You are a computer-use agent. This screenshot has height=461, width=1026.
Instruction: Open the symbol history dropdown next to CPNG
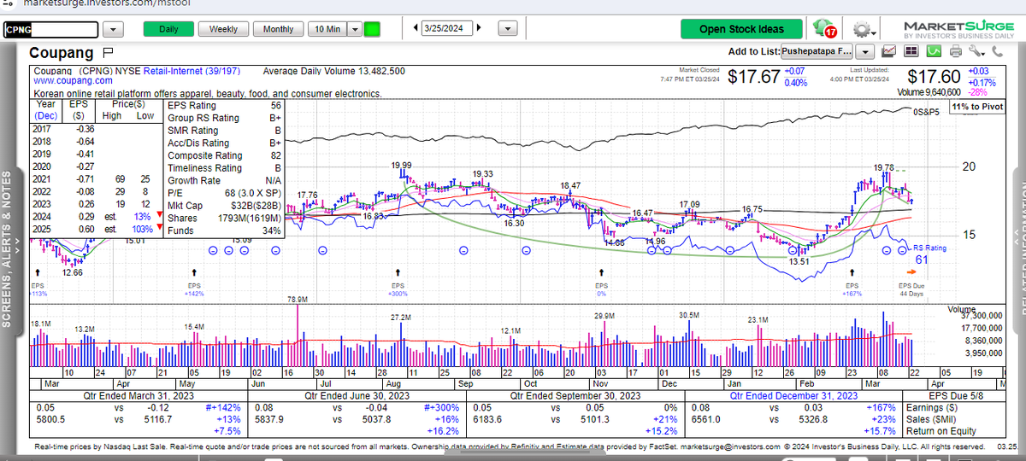(113, 29)
